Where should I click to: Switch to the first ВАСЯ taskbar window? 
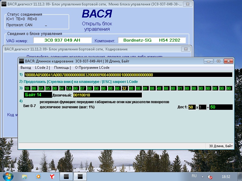[x=66, y=176]
